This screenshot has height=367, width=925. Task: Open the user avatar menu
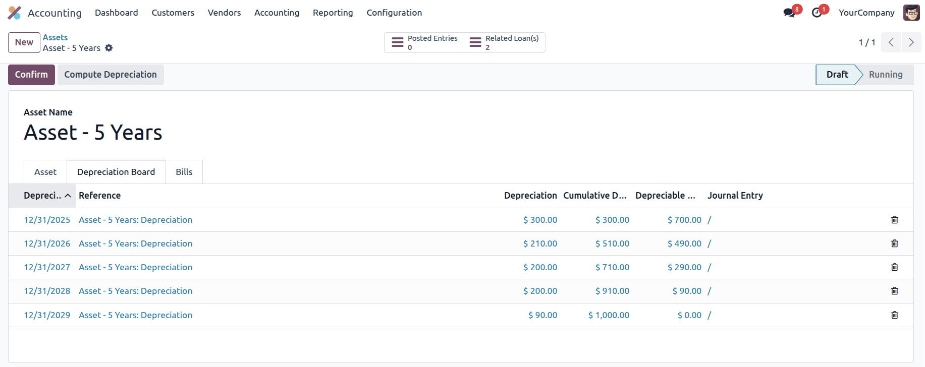(911, 13)
